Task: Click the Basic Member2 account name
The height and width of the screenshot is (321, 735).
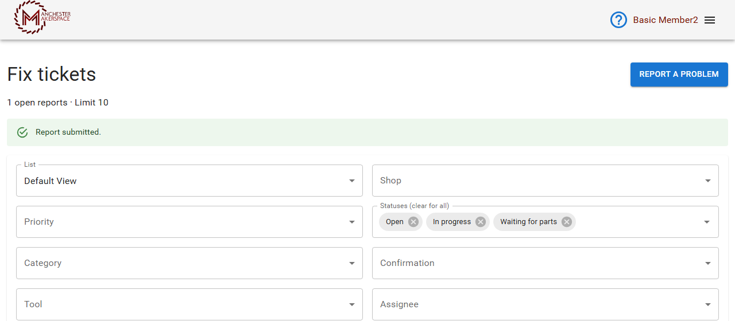Action: click(666, 20)
